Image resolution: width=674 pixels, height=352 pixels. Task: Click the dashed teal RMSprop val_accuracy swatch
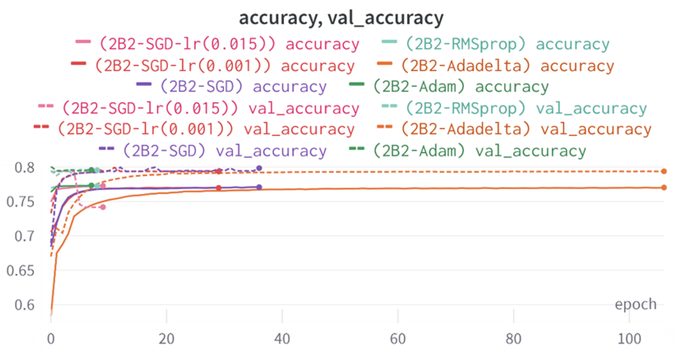389,106
